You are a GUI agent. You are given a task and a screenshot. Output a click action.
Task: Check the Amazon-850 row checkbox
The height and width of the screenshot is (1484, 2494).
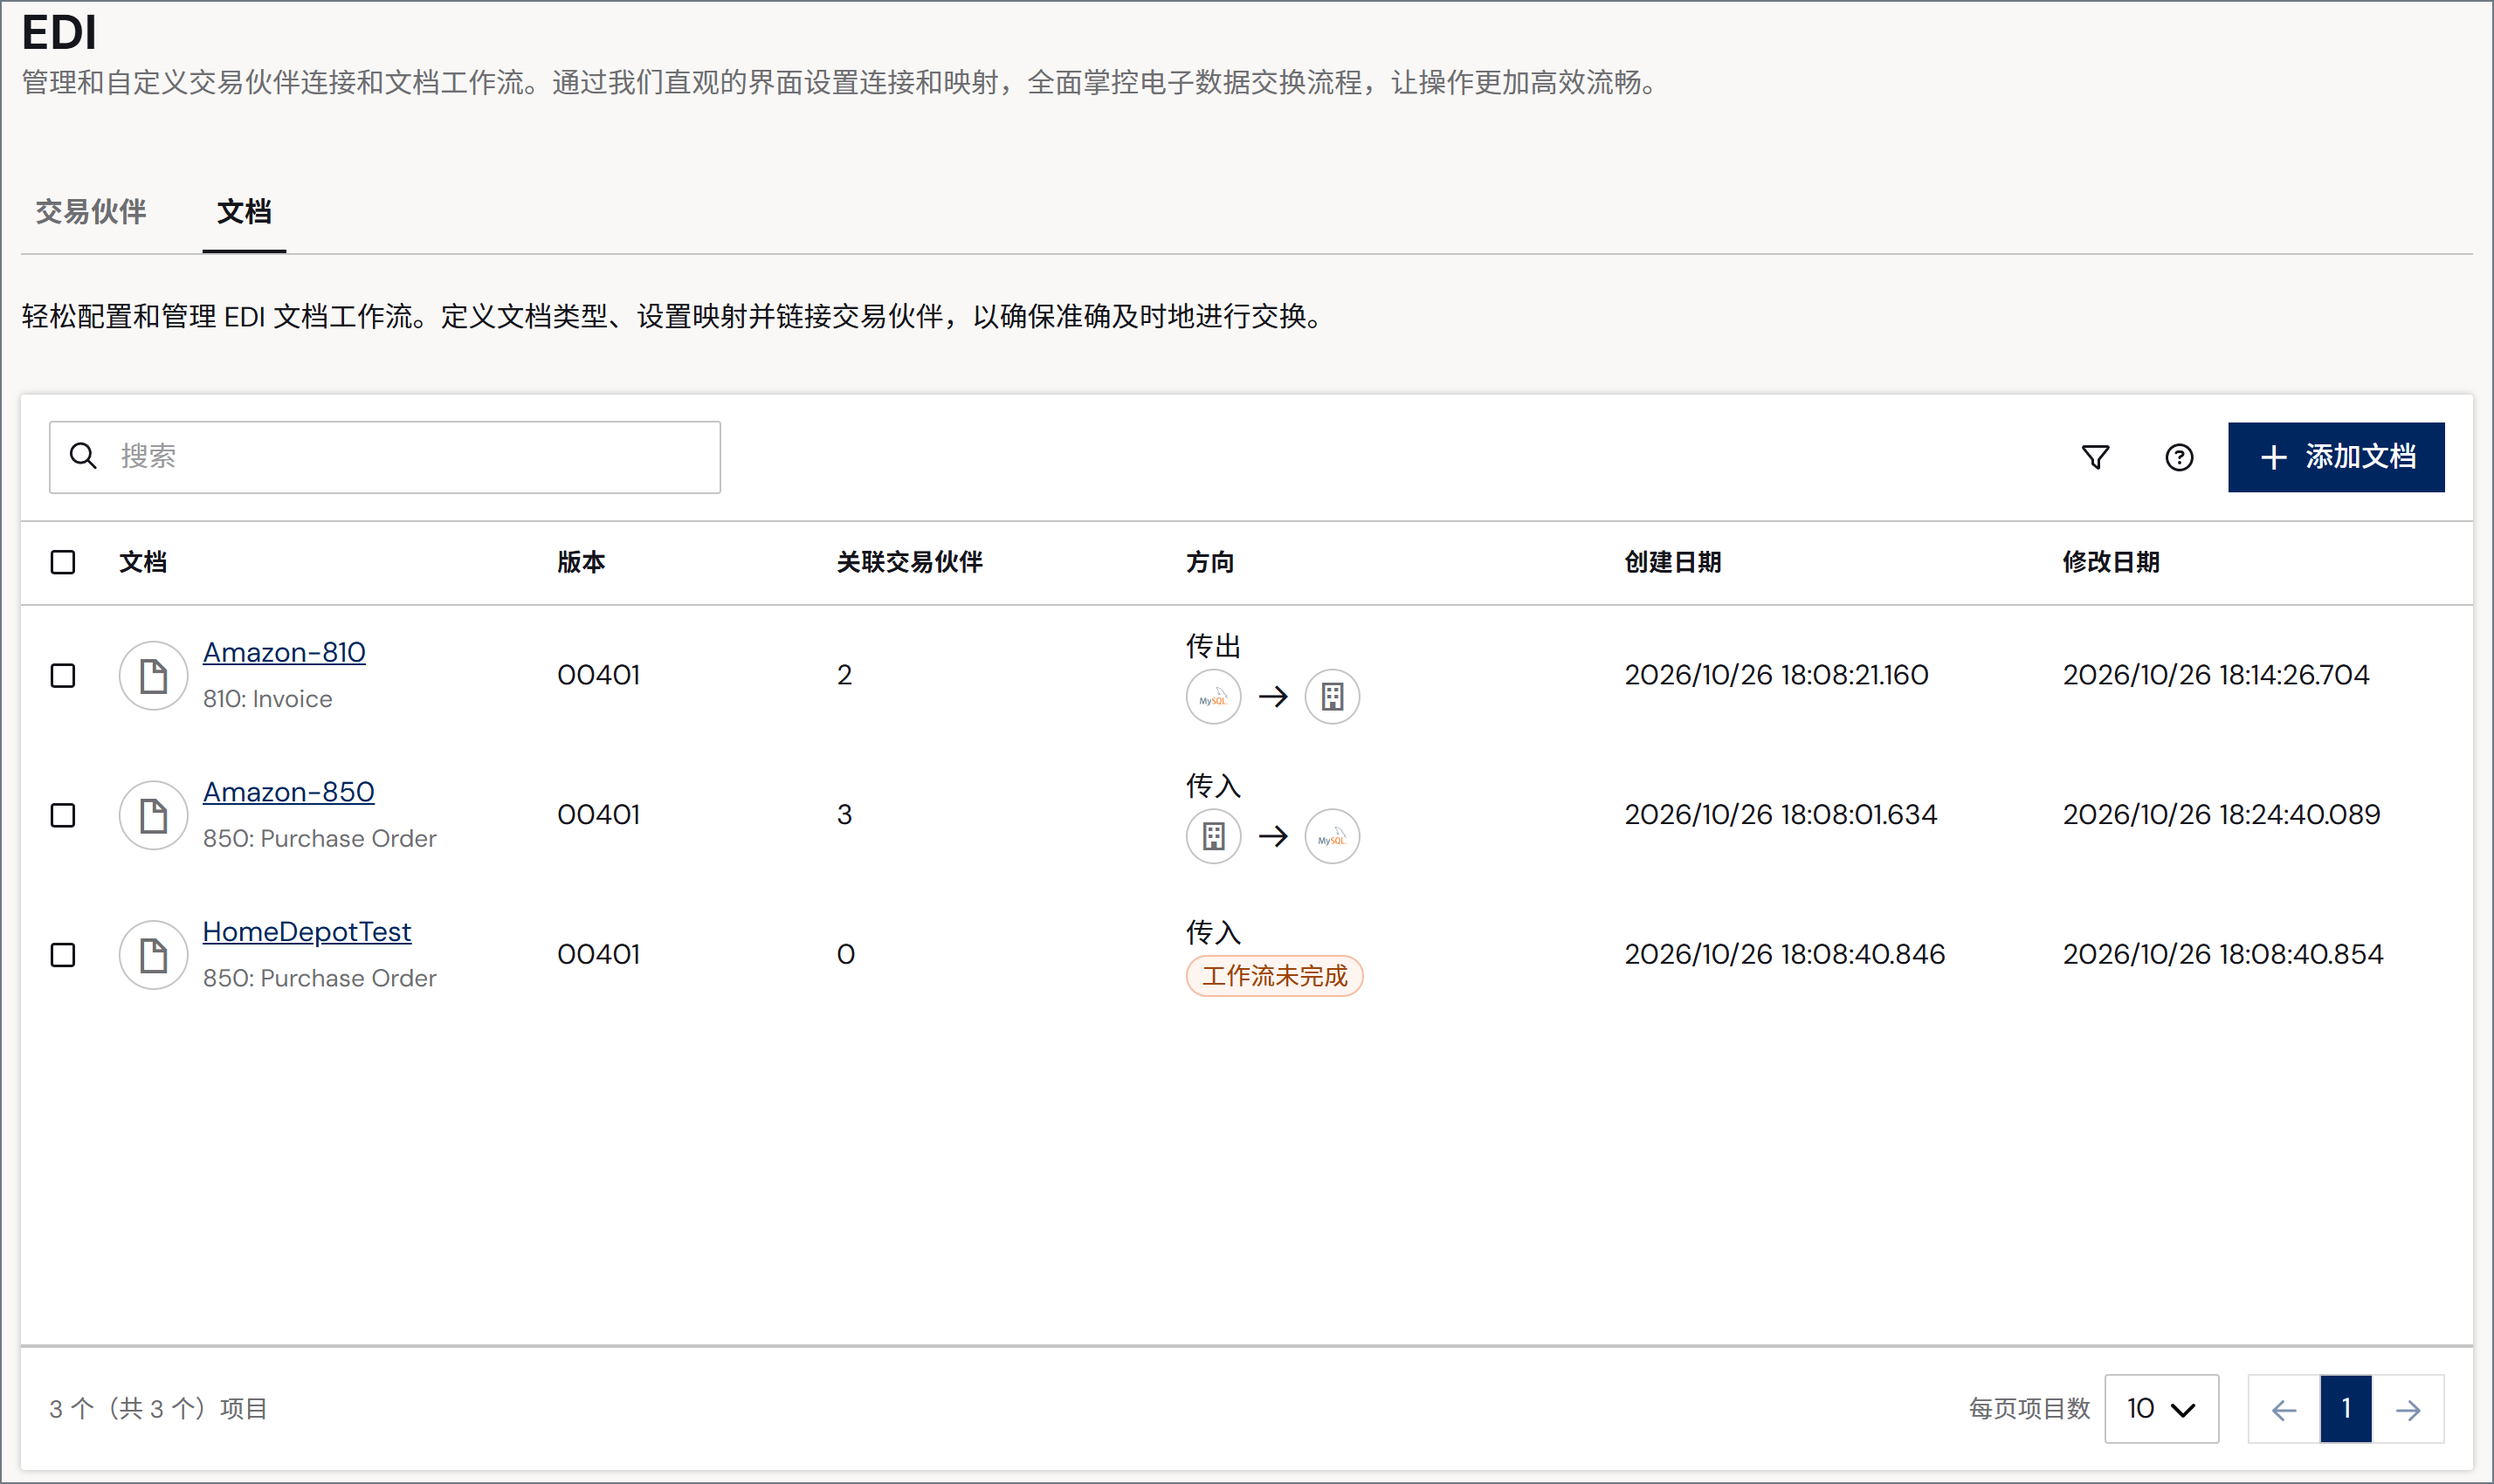pyautogui.click(x=63, y=815)
